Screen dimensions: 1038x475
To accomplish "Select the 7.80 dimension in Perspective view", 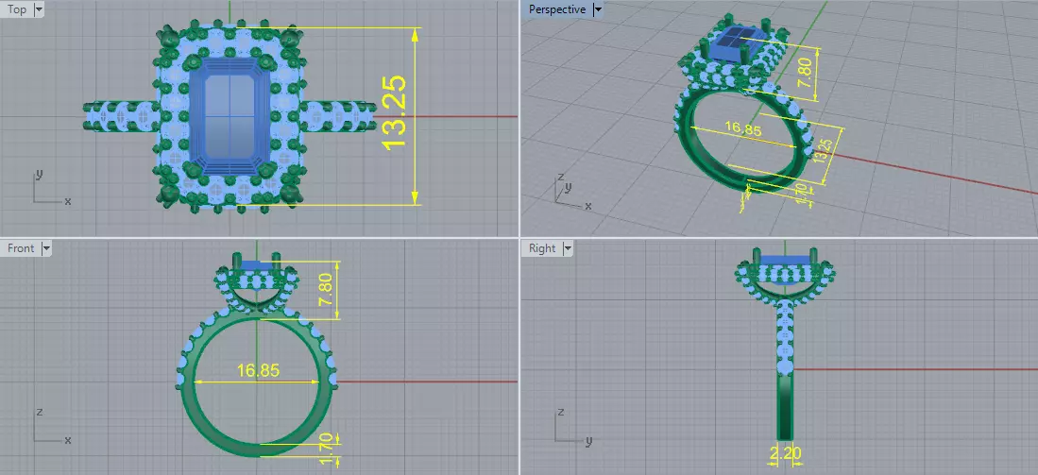I will 804,73.
